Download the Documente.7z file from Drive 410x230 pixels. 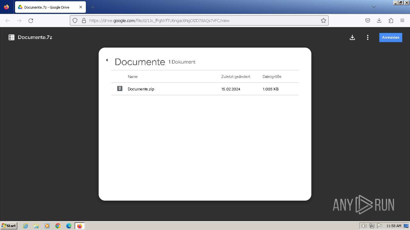(x=352, y=37)
